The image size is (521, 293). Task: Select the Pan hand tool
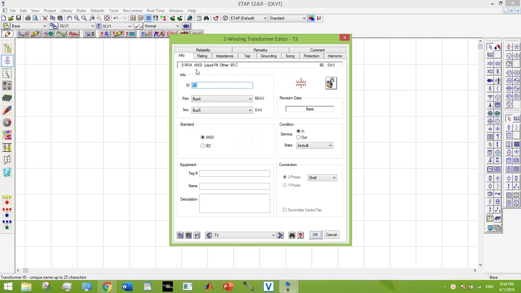pos(69,18)
